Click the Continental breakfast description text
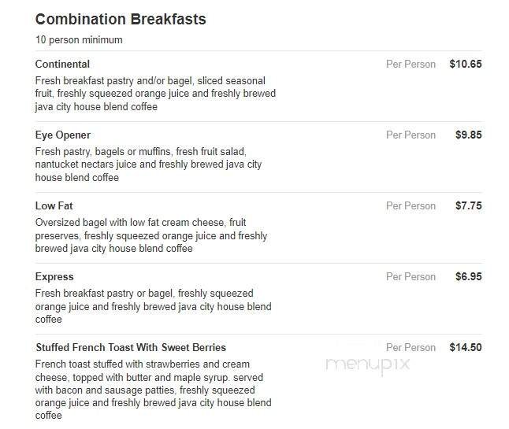509x429 pixels. (155, 94)
